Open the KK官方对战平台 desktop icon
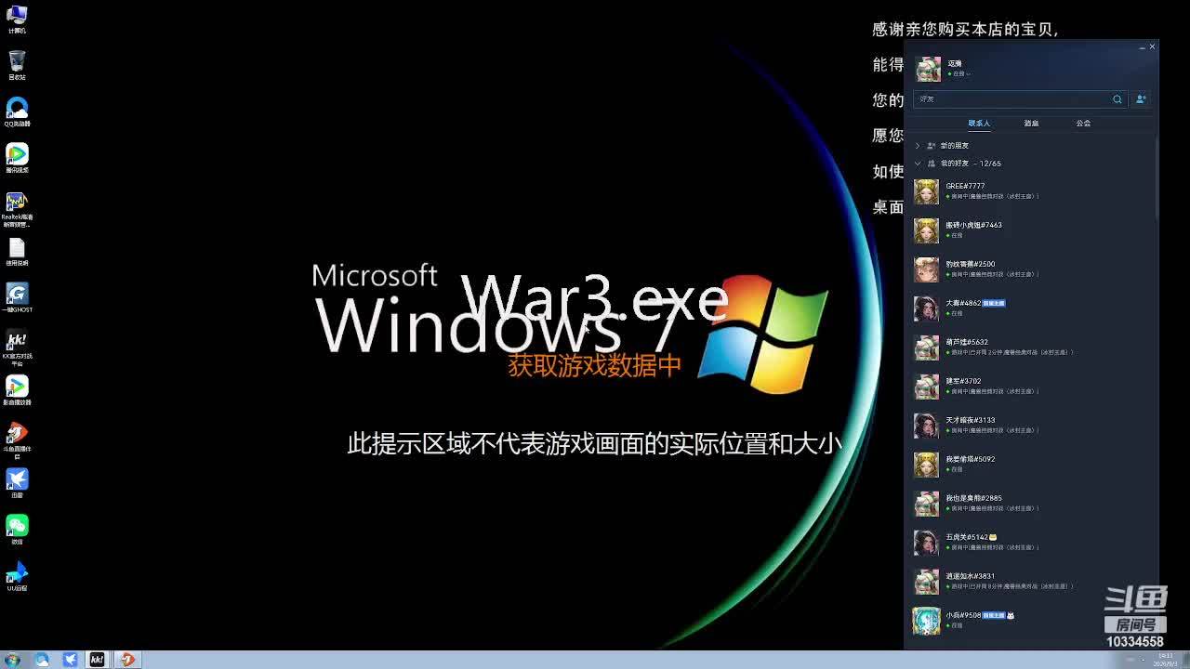The height and width of the screenshot is (669, 1190). 17,348
